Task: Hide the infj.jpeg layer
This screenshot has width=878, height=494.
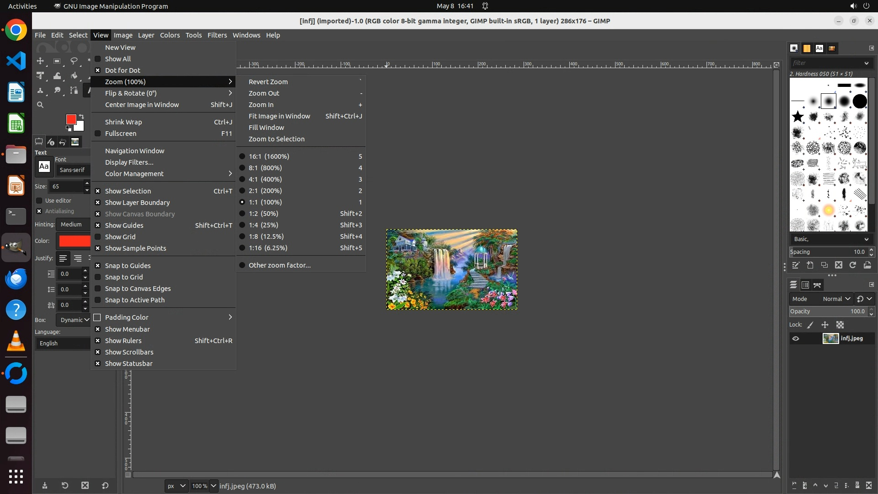Action: [796, 338]
